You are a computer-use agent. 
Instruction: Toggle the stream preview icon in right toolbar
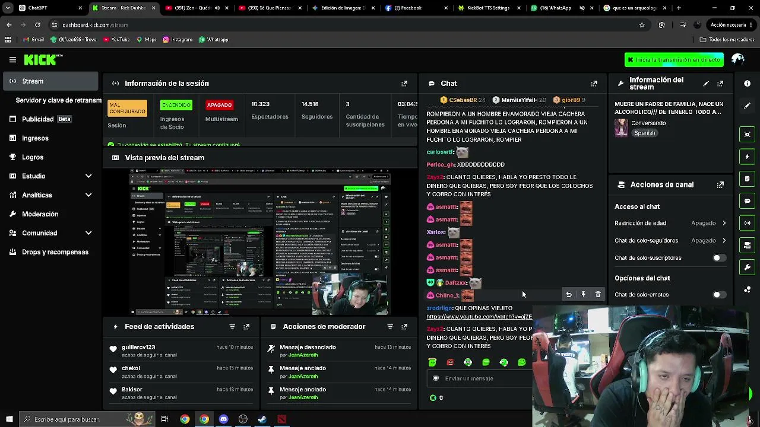(748, 134)
